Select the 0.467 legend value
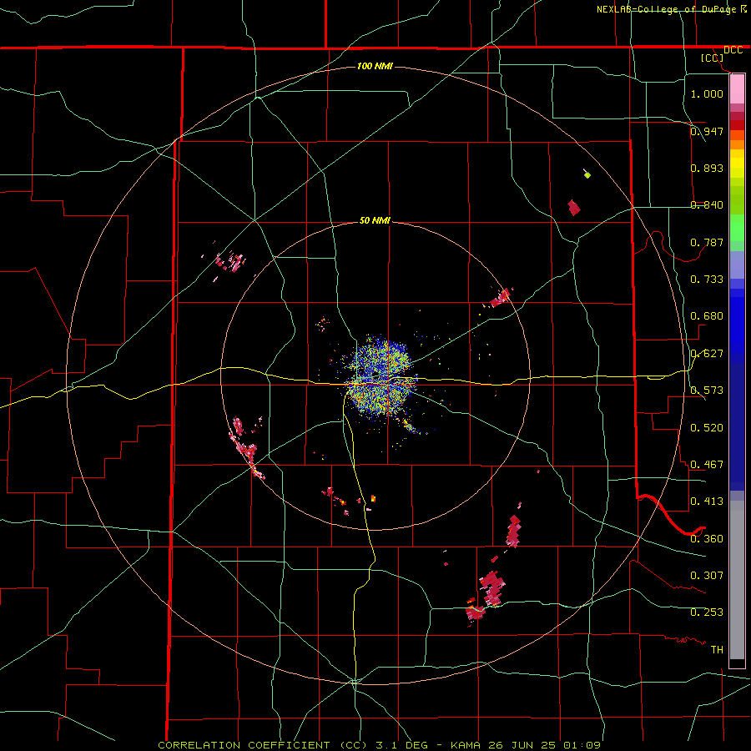 click(707, 464)
